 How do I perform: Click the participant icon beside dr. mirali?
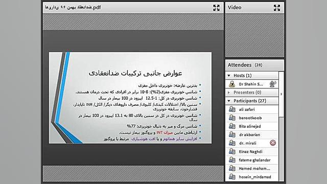click(232, 143)
